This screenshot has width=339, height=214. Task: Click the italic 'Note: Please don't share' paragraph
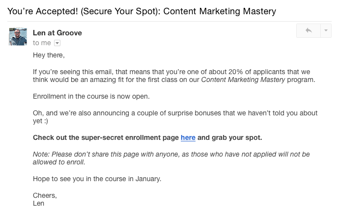coord(171,158)
